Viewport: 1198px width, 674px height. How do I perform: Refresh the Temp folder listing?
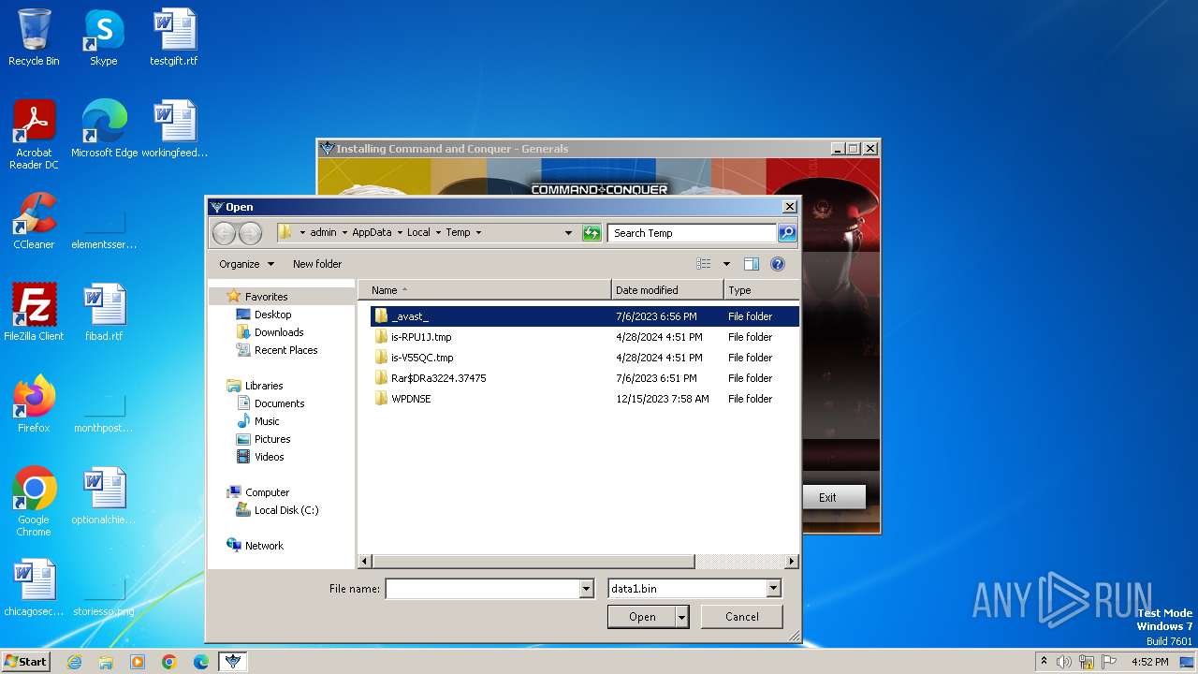(592, 233)
